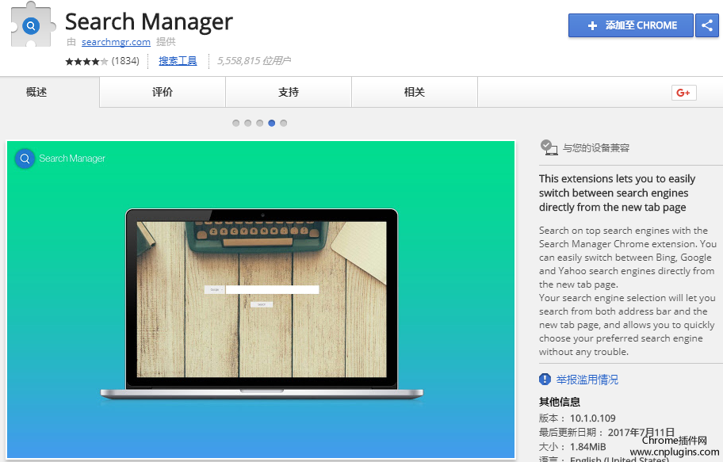
Task: Click the Google+ share button
Action: point(684,93)
